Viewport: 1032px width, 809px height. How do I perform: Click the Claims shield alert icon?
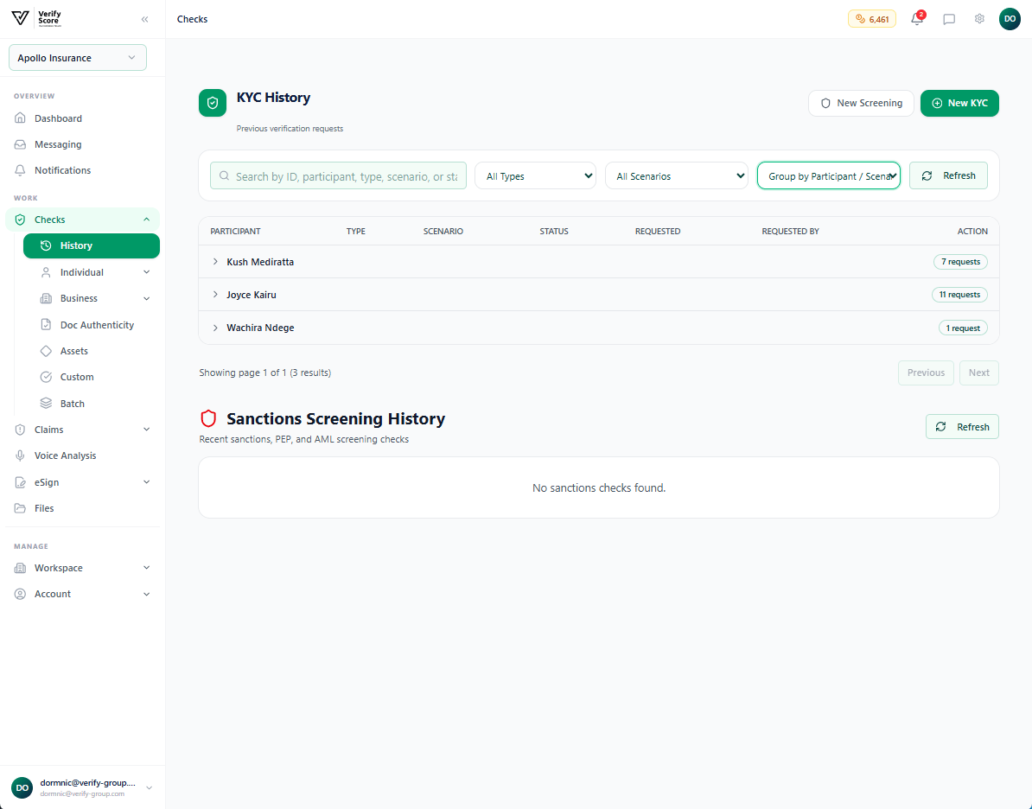point(21,430)
